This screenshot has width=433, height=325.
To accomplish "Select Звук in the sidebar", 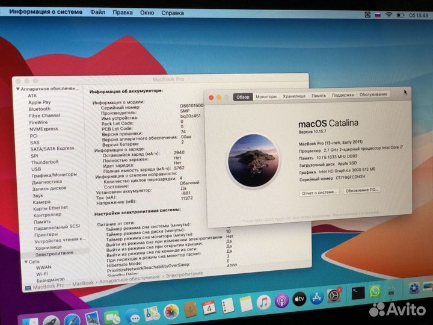I will point(38,196).
